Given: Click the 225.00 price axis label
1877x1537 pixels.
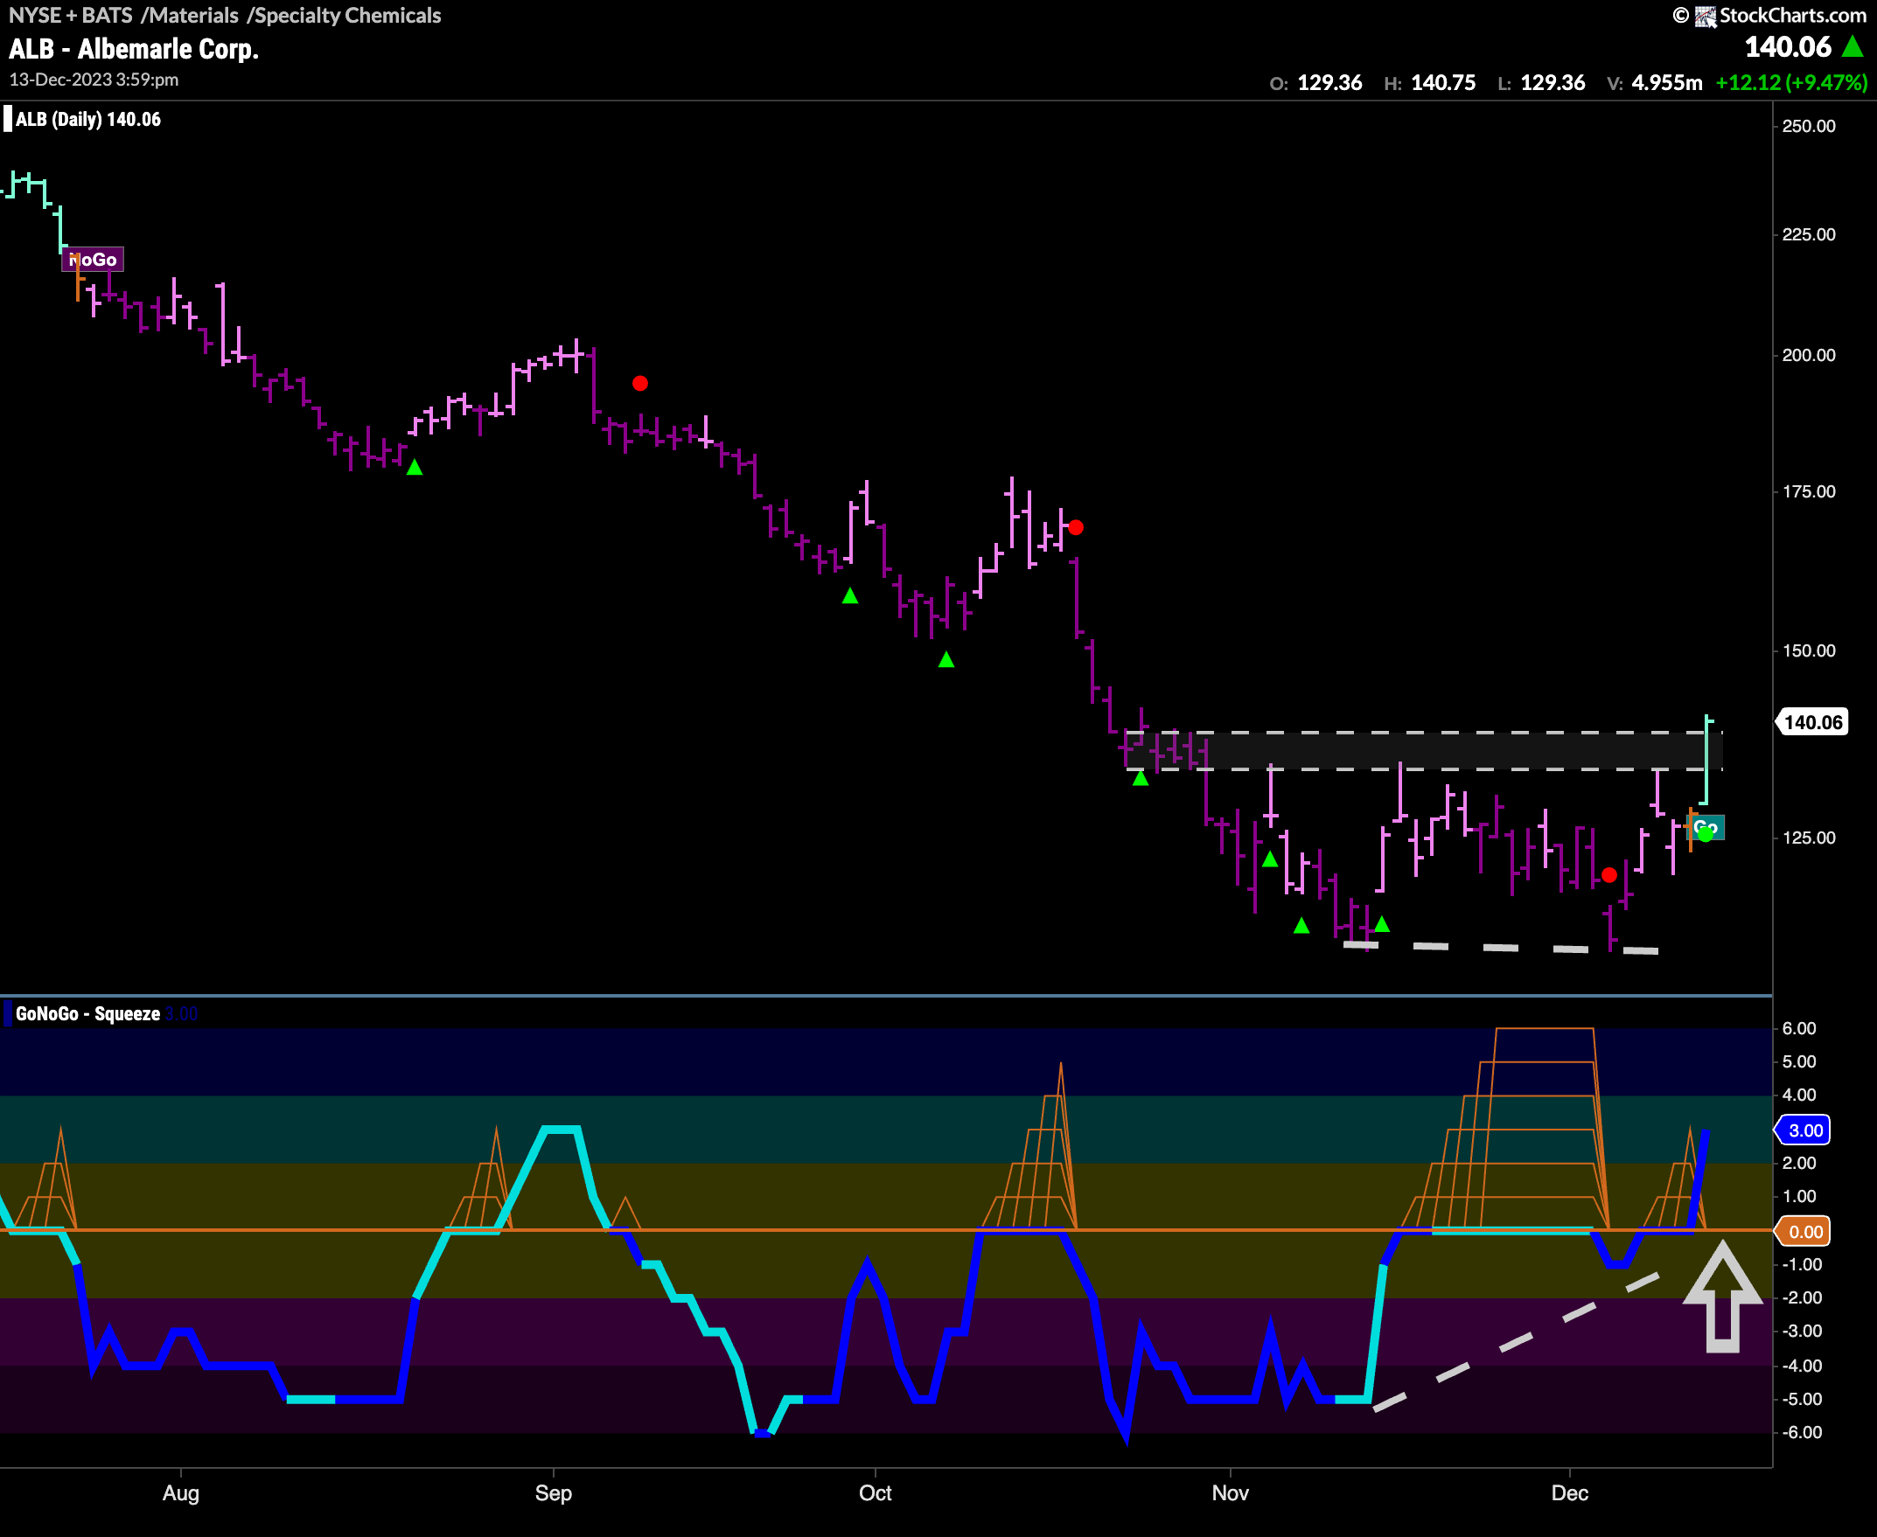Looking at the screenshot, I should pyautogui.click(x=1809, y=234).
